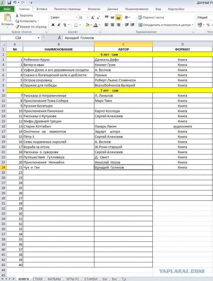Click Format Painter (Формат по образцу)
213x281 pixels.
[x=31, y=27]
